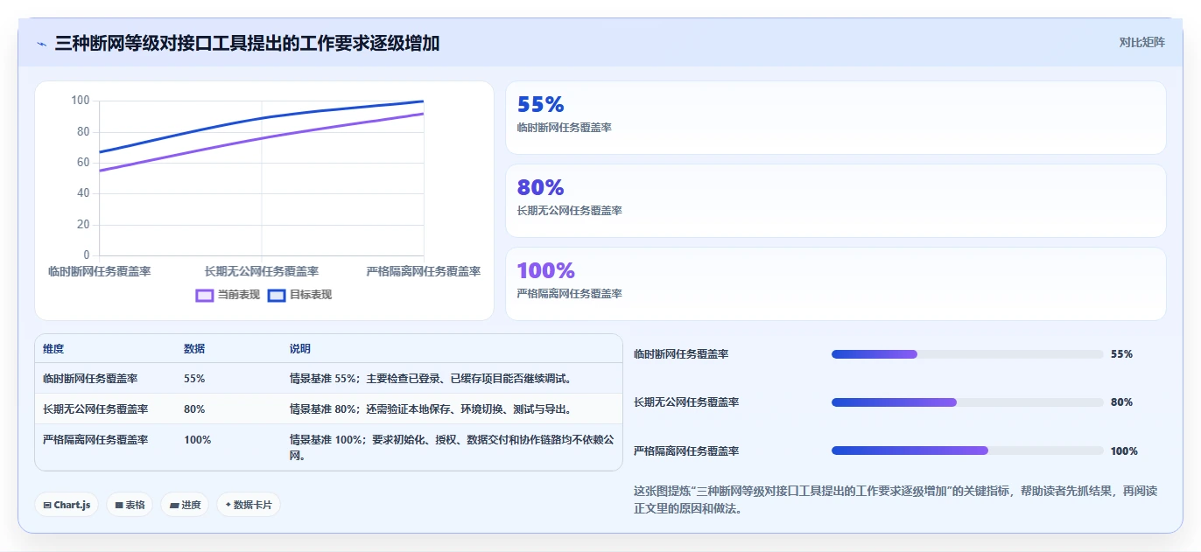Click the 长期无公网任务覆盖率 progress bar
This screenshot has height=552, width=1201.
click(x=967, y=402)
